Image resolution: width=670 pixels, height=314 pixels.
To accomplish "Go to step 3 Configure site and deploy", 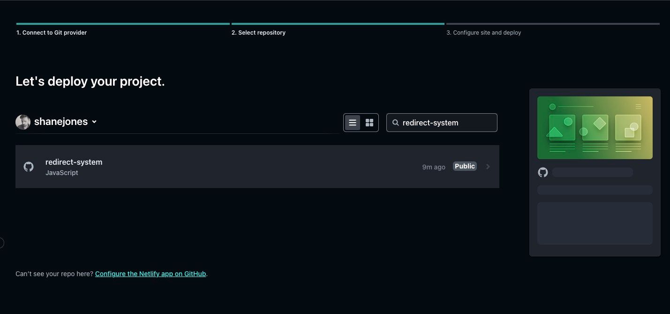I will (484, 33).
